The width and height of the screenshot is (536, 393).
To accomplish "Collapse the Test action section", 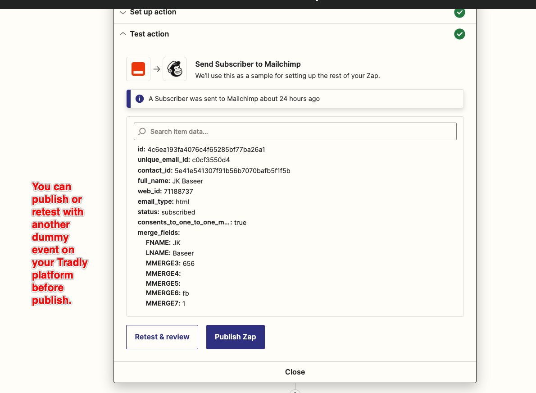I will (149, 34).
